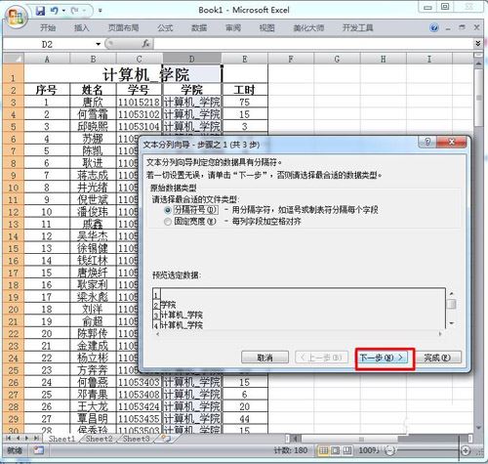The height and width of the screenshot is (464, 488).
Task: Minimize the ribbon workbook window button
Action: click(448, 28)
